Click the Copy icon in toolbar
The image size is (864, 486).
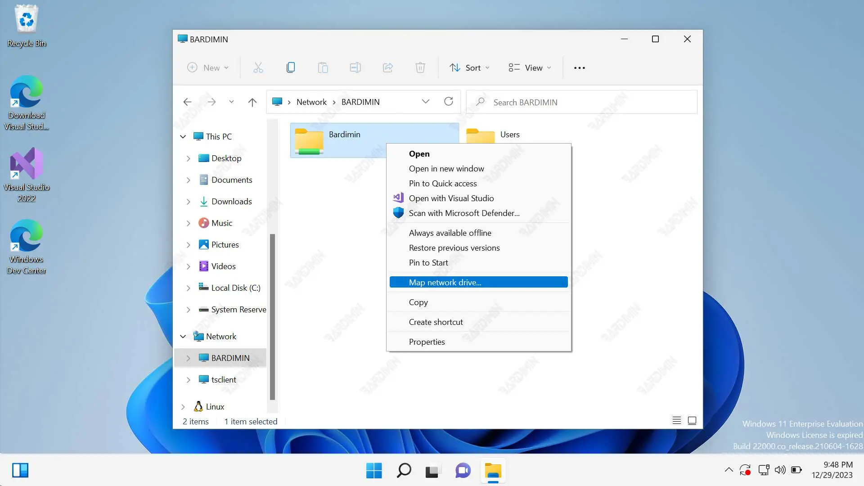click(291, 67)
